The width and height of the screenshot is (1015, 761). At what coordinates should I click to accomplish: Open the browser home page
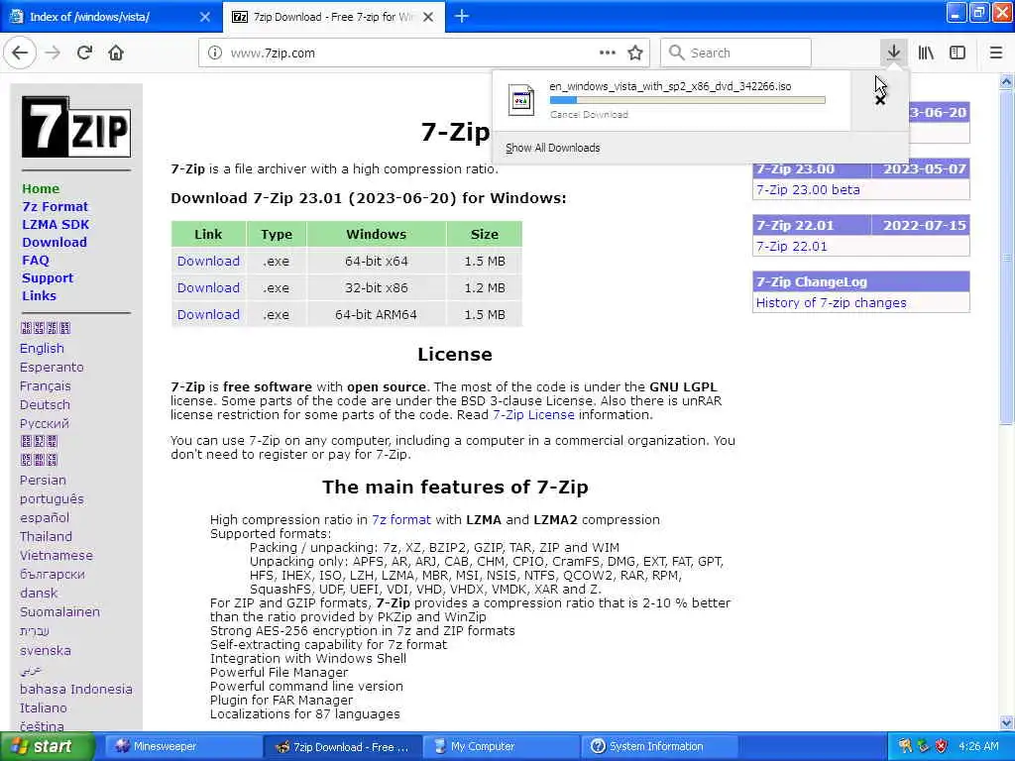(116, 53)
